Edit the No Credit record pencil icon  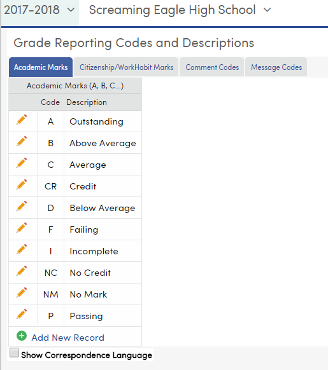[x=22, y=271]
